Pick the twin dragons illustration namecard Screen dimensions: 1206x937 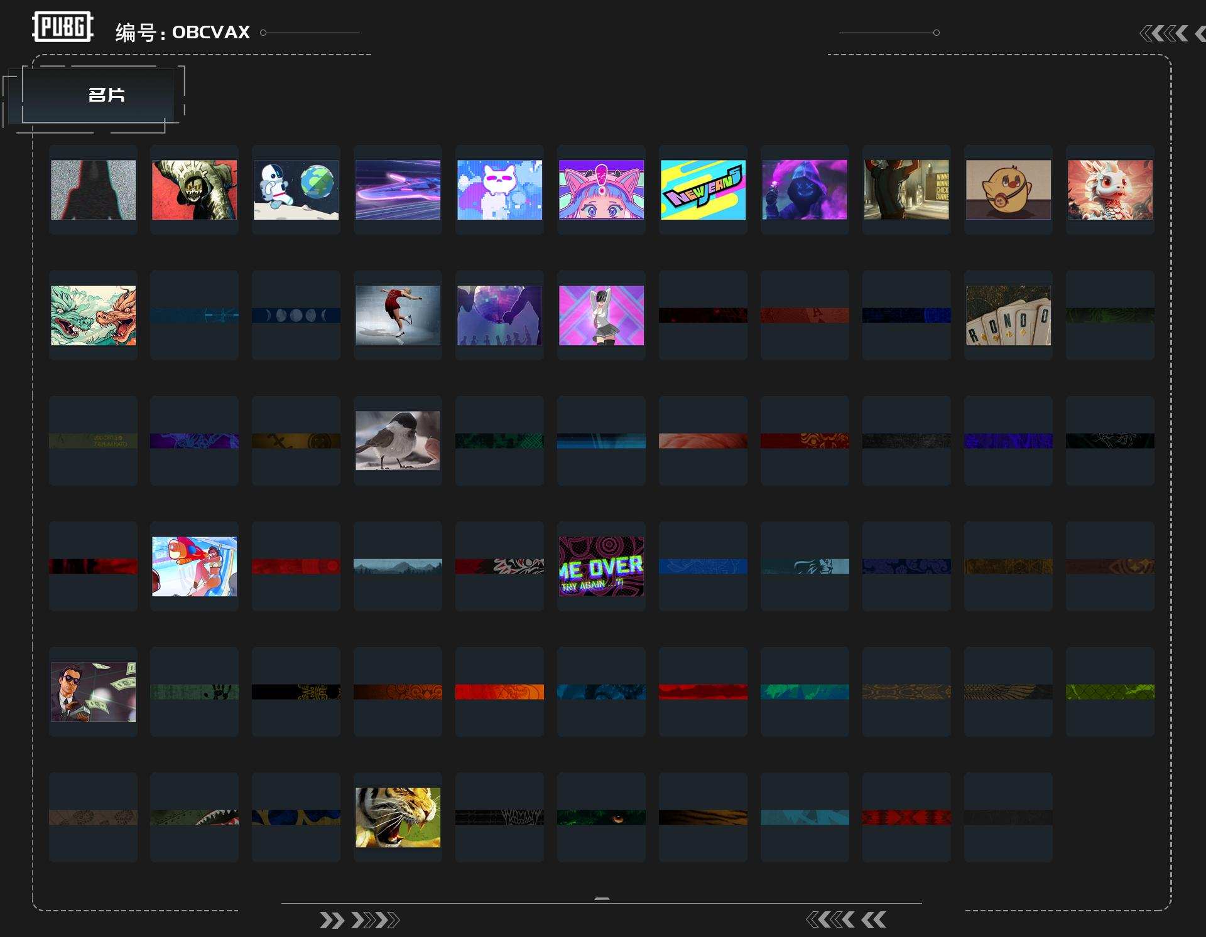93,315
